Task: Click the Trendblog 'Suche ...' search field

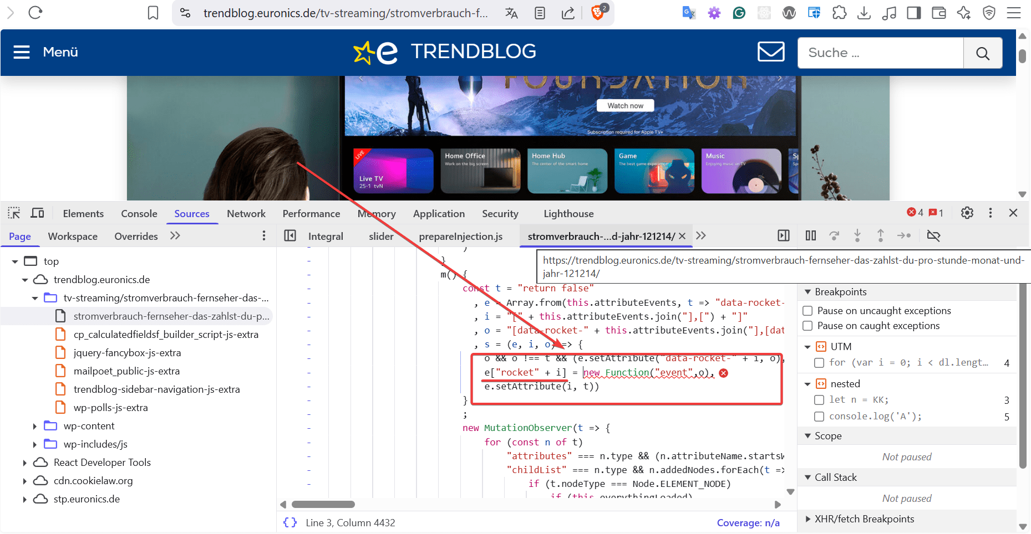Action: [x=881, y=53]
